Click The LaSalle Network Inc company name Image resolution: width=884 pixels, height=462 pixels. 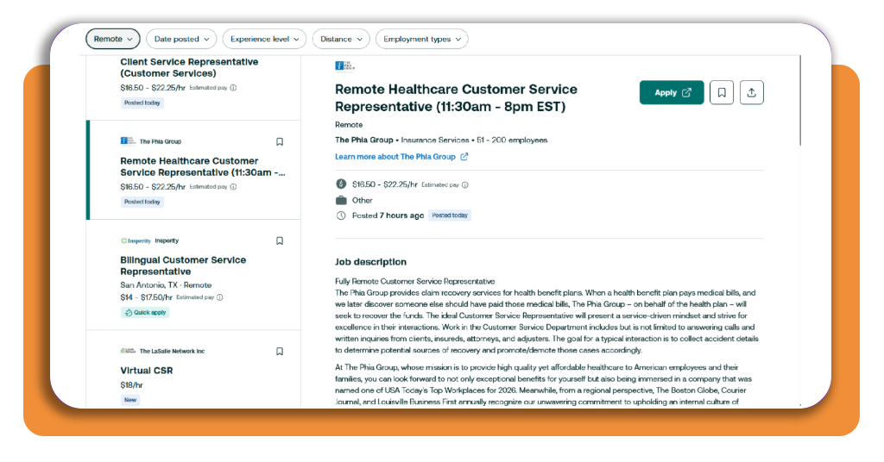pos(172,351)
